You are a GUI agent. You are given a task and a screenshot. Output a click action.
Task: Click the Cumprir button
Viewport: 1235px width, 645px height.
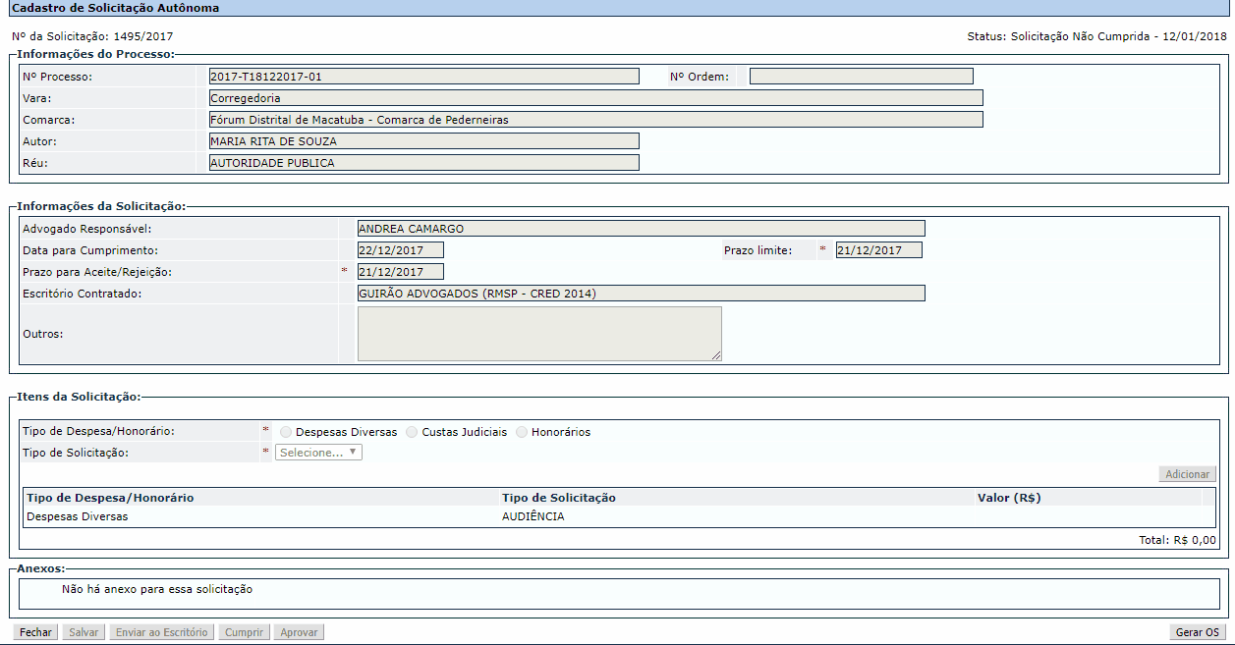pyautogui.click(x=244, y=632)
